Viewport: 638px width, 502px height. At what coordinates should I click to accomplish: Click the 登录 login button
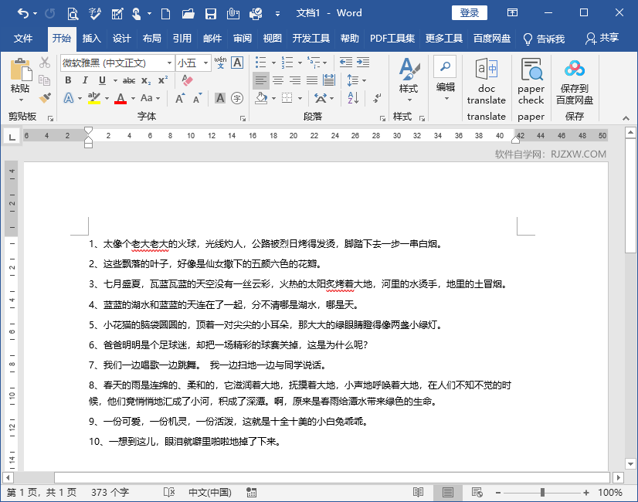[469, 12]
